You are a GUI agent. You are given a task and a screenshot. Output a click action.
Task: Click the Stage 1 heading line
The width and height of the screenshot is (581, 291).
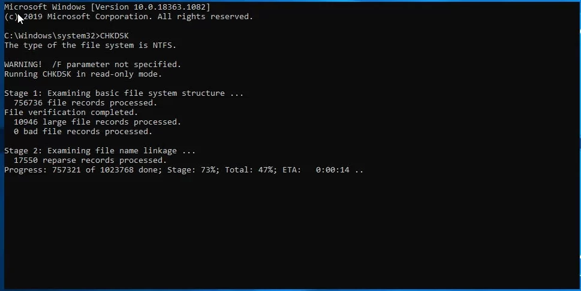point(124,93)
